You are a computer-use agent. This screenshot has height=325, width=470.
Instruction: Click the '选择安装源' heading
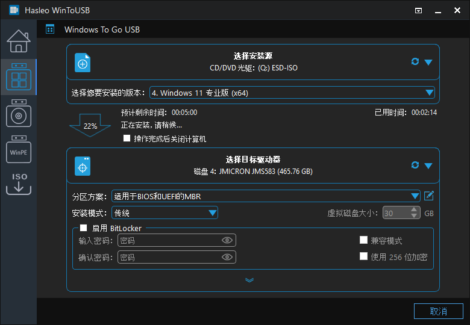[x=253, y=56]
